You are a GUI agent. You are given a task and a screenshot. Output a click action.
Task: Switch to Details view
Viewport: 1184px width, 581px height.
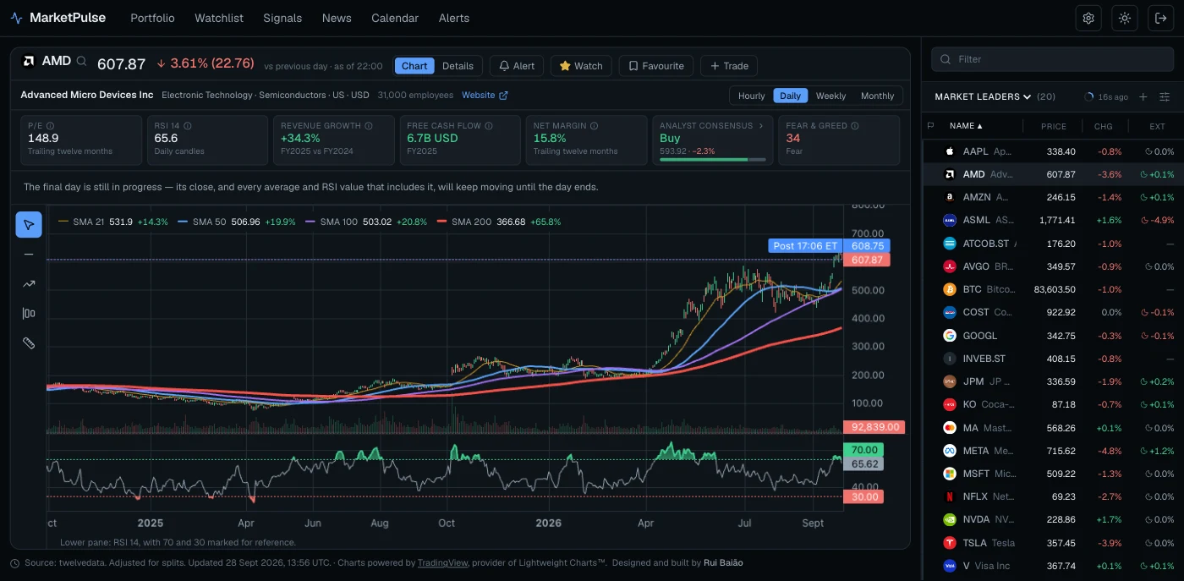tap(458, 66)
